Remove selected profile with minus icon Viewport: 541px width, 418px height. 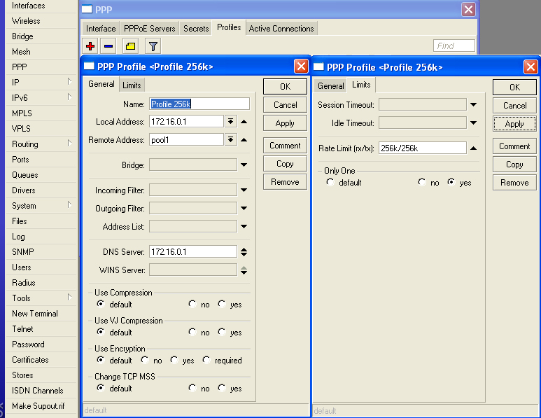108,46
